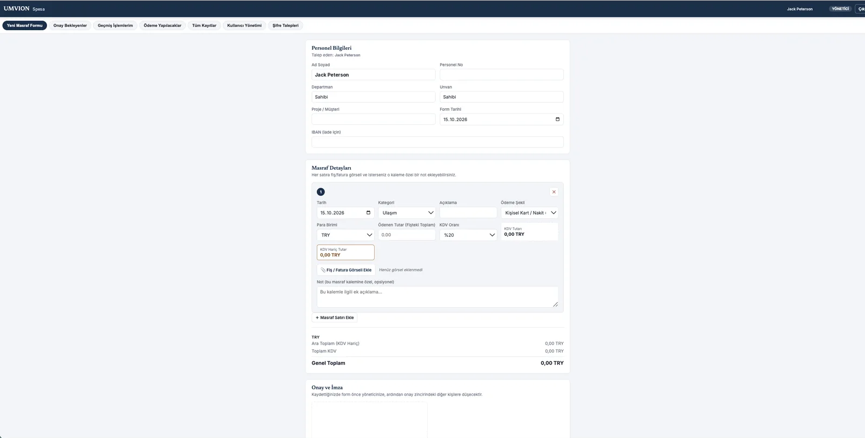865x438 pixels.
Task: Focus the IBAN (iade için) input field
Action: (437, 142)
